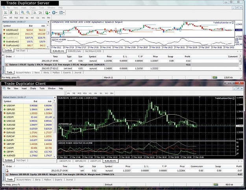
Task: Click the zoom in magnifier in Server toolbar
Action: click(x=22, y=13)
